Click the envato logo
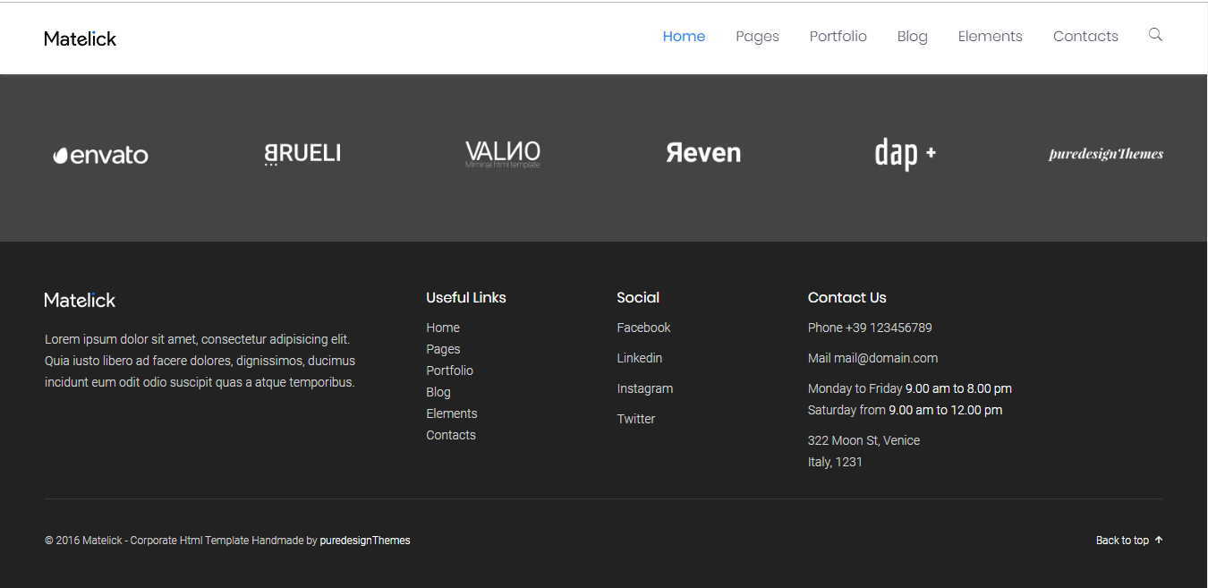 (100, 155)
